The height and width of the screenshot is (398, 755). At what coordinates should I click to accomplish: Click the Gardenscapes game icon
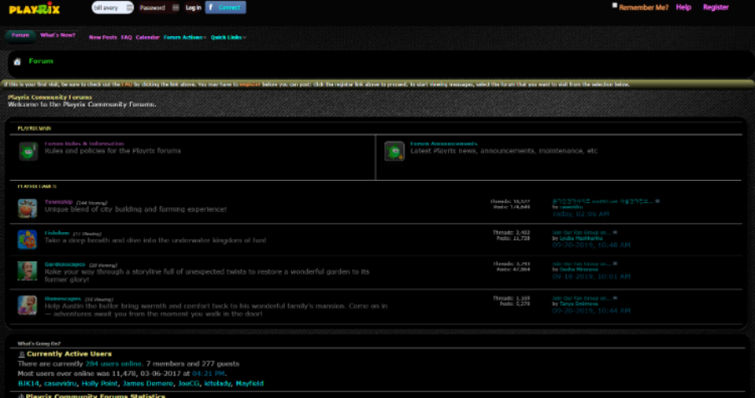point(28,271)
